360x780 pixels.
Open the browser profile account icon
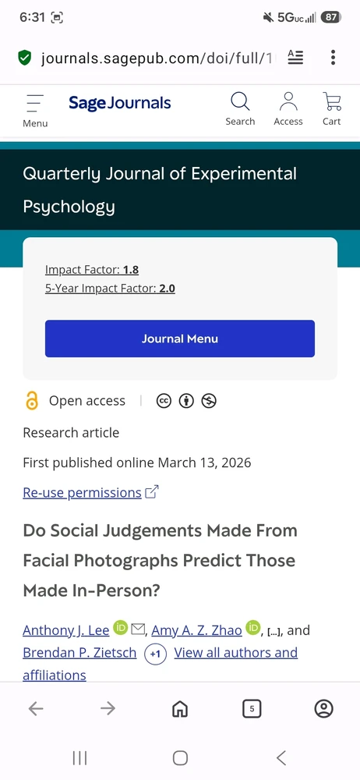pyautogui.click(x=323, y=709)
